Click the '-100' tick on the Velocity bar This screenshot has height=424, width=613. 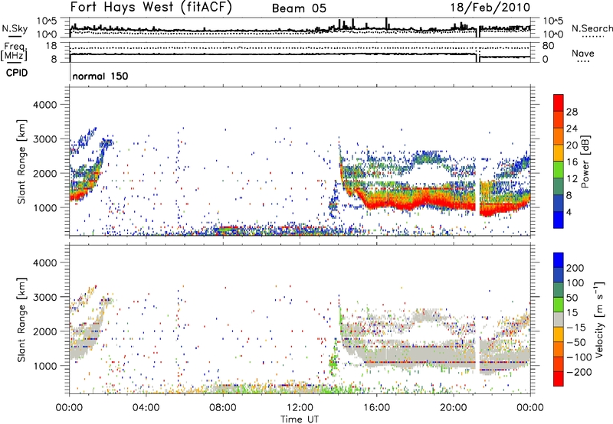tap(579, 357)
